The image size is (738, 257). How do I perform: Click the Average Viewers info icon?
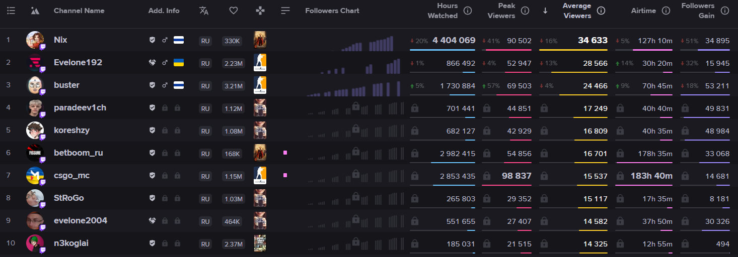tap(601, 11)
